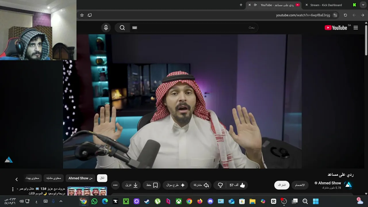Click the search magnifier button
368x207 pixels.
122,28
